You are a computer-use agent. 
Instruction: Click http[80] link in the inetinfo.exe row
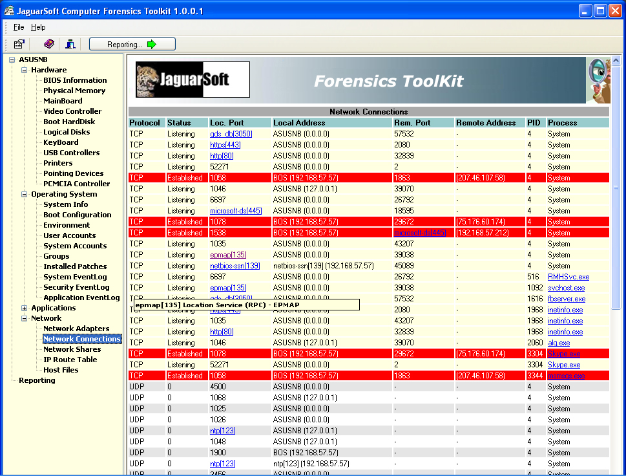pyautogui.click(x=222, y=332)
